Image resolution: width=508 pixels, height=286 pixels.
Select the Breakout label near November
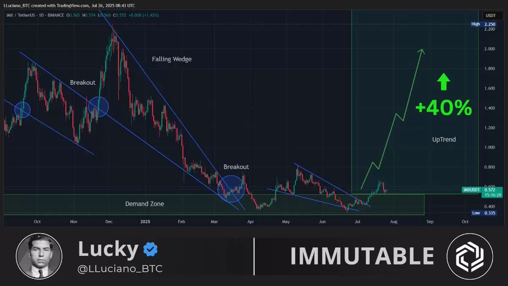pyautogui.click(x=83, y=83)
